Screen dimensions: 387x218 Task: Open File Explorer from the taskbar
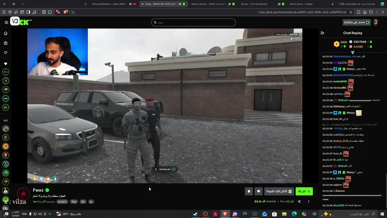tap(284, 214)
